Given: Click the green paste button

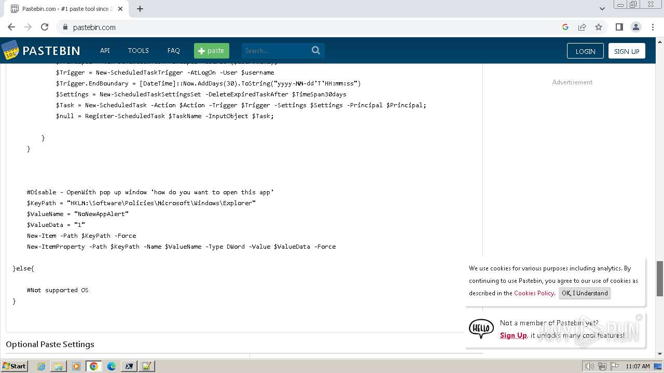Looking at the screenshot, I should pyautogui.click(x=212, y=50).
